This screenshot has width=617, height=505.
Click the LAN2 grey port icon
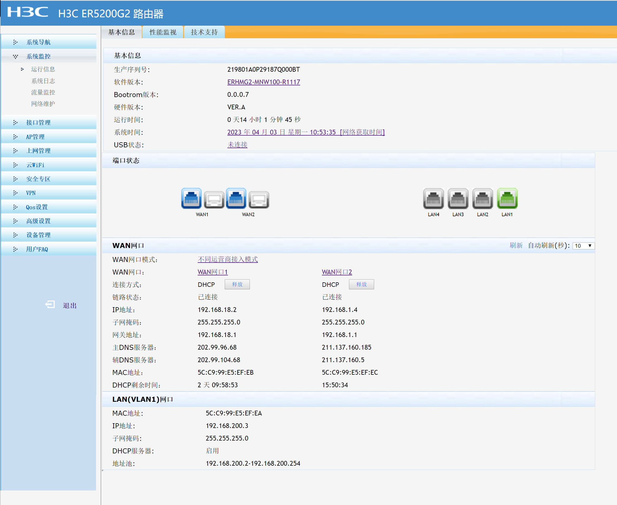[x=482, y=198]
